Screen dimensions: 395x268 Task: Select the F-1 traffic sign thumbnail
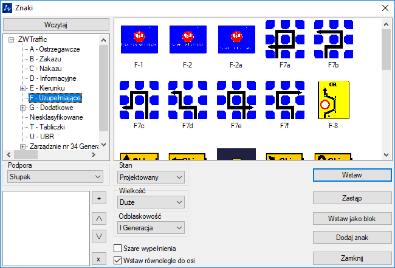pos(139,40)
